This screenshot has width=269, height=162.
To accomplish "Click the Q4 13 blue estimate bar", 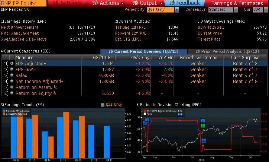I will (107, 142).
